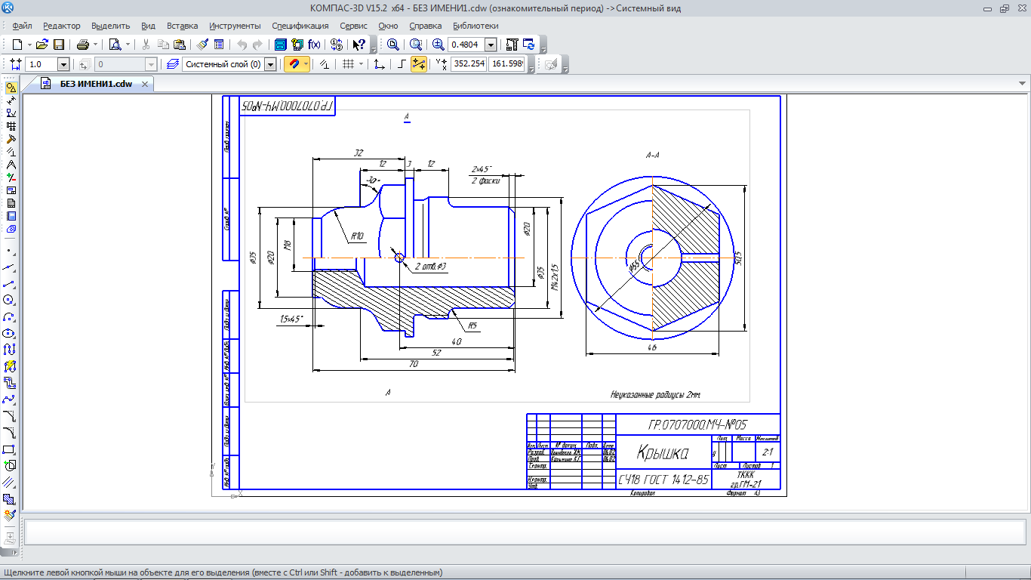Close the БЕЗ ИМЕНИ1.cdw tab

(x=144, y=84)
